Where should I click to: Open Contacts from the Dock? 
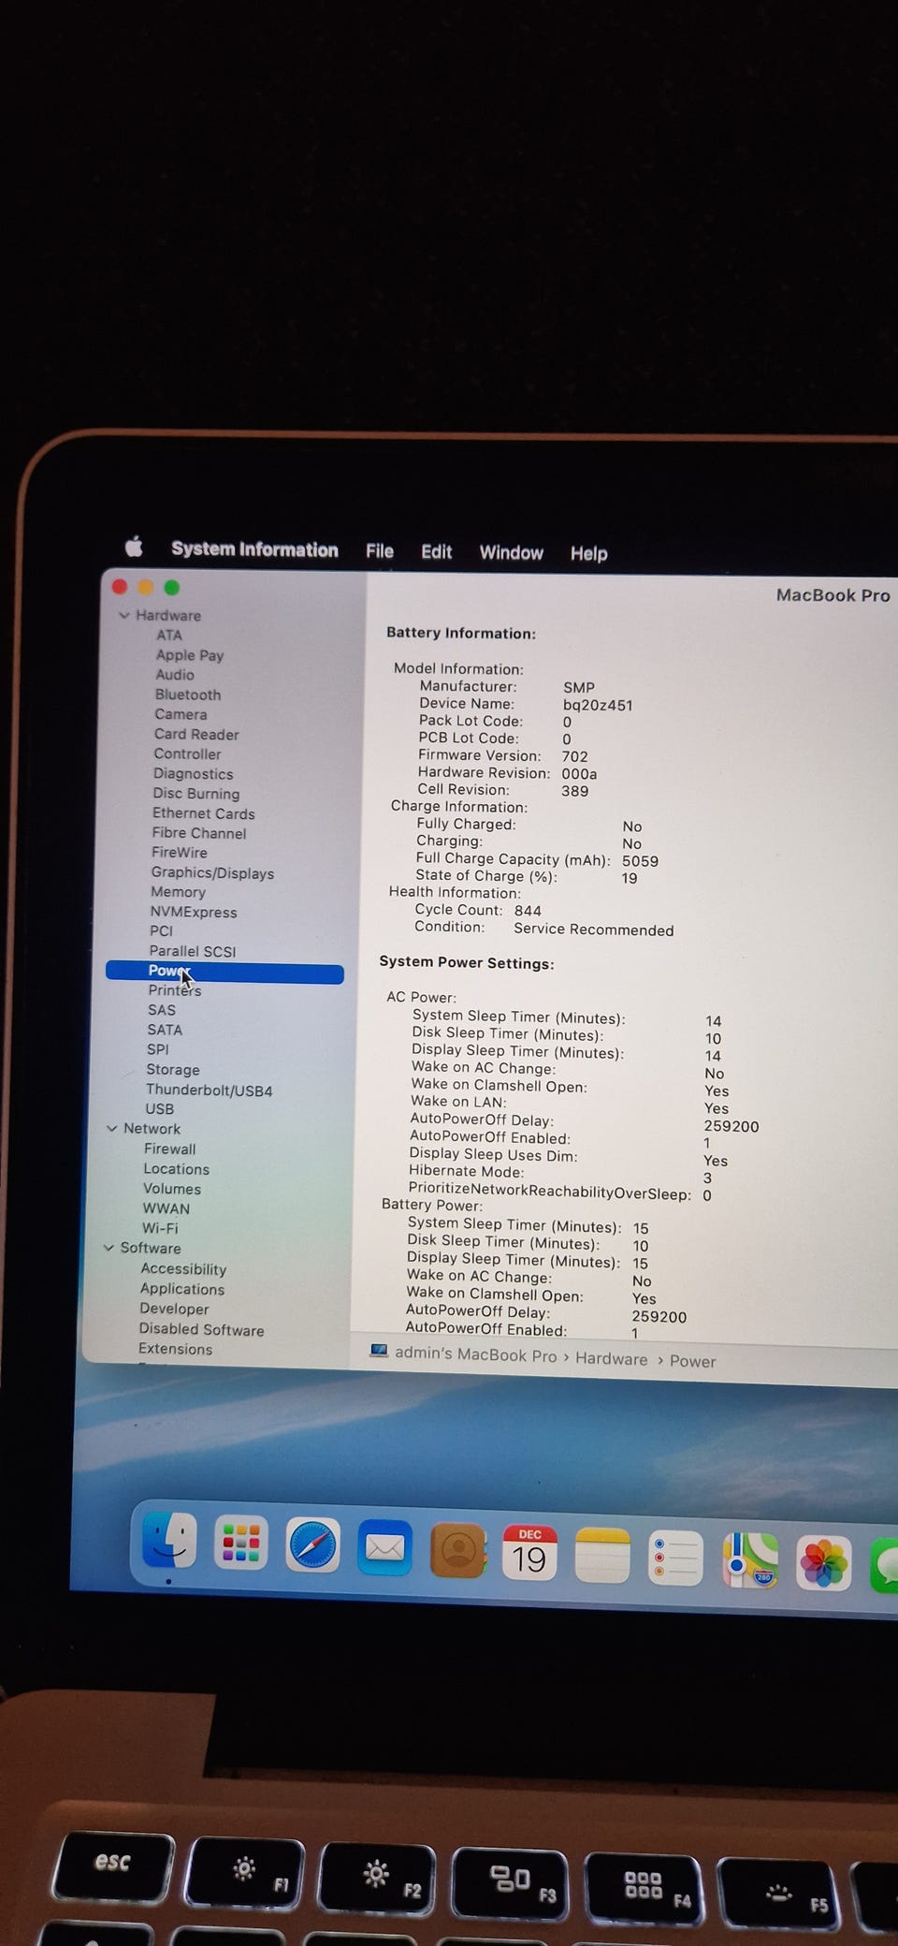pyautogui.click(x=457, y=1551)
